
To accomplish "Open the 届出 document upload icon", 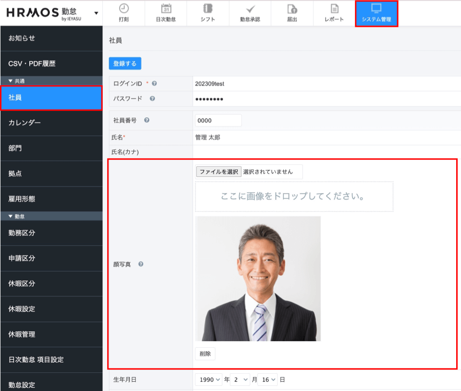I will tap(292, 9).
